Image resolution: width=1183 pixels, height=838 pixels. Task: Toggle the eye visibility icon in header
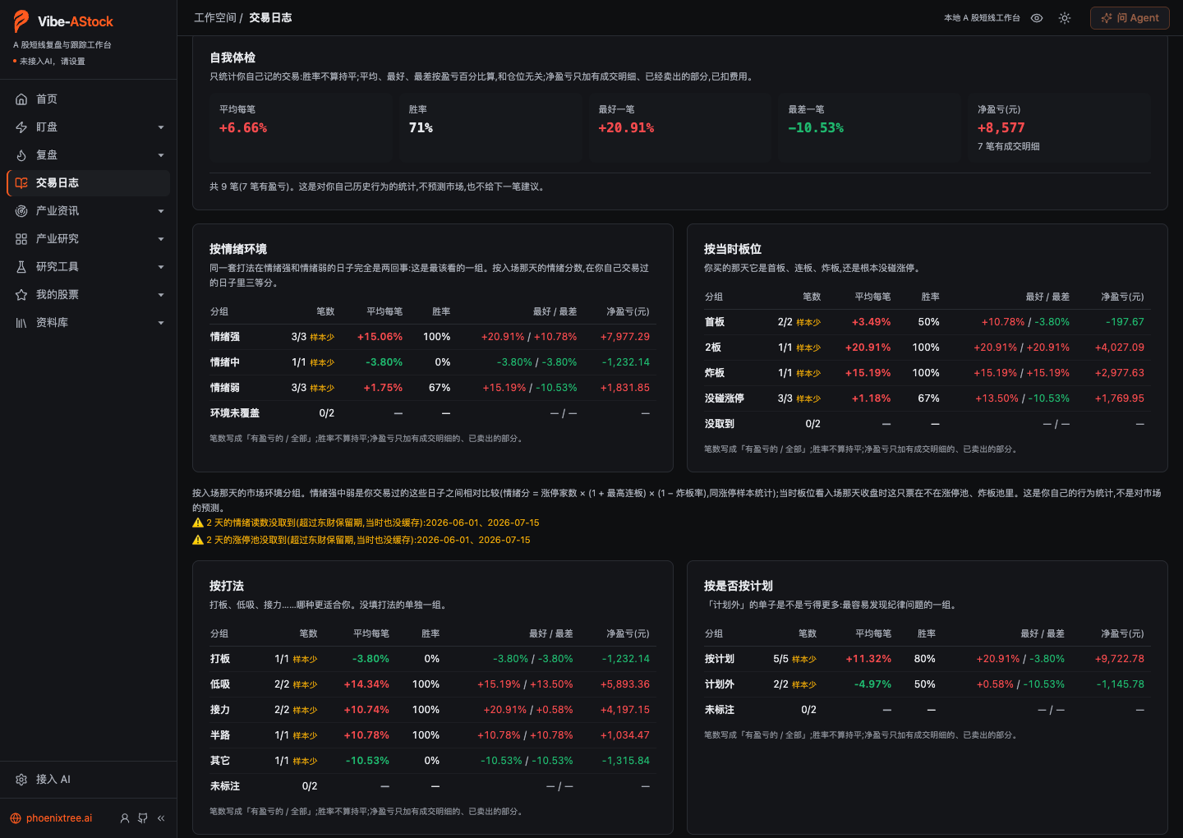pyautogui.click(x=1037, y=18)
